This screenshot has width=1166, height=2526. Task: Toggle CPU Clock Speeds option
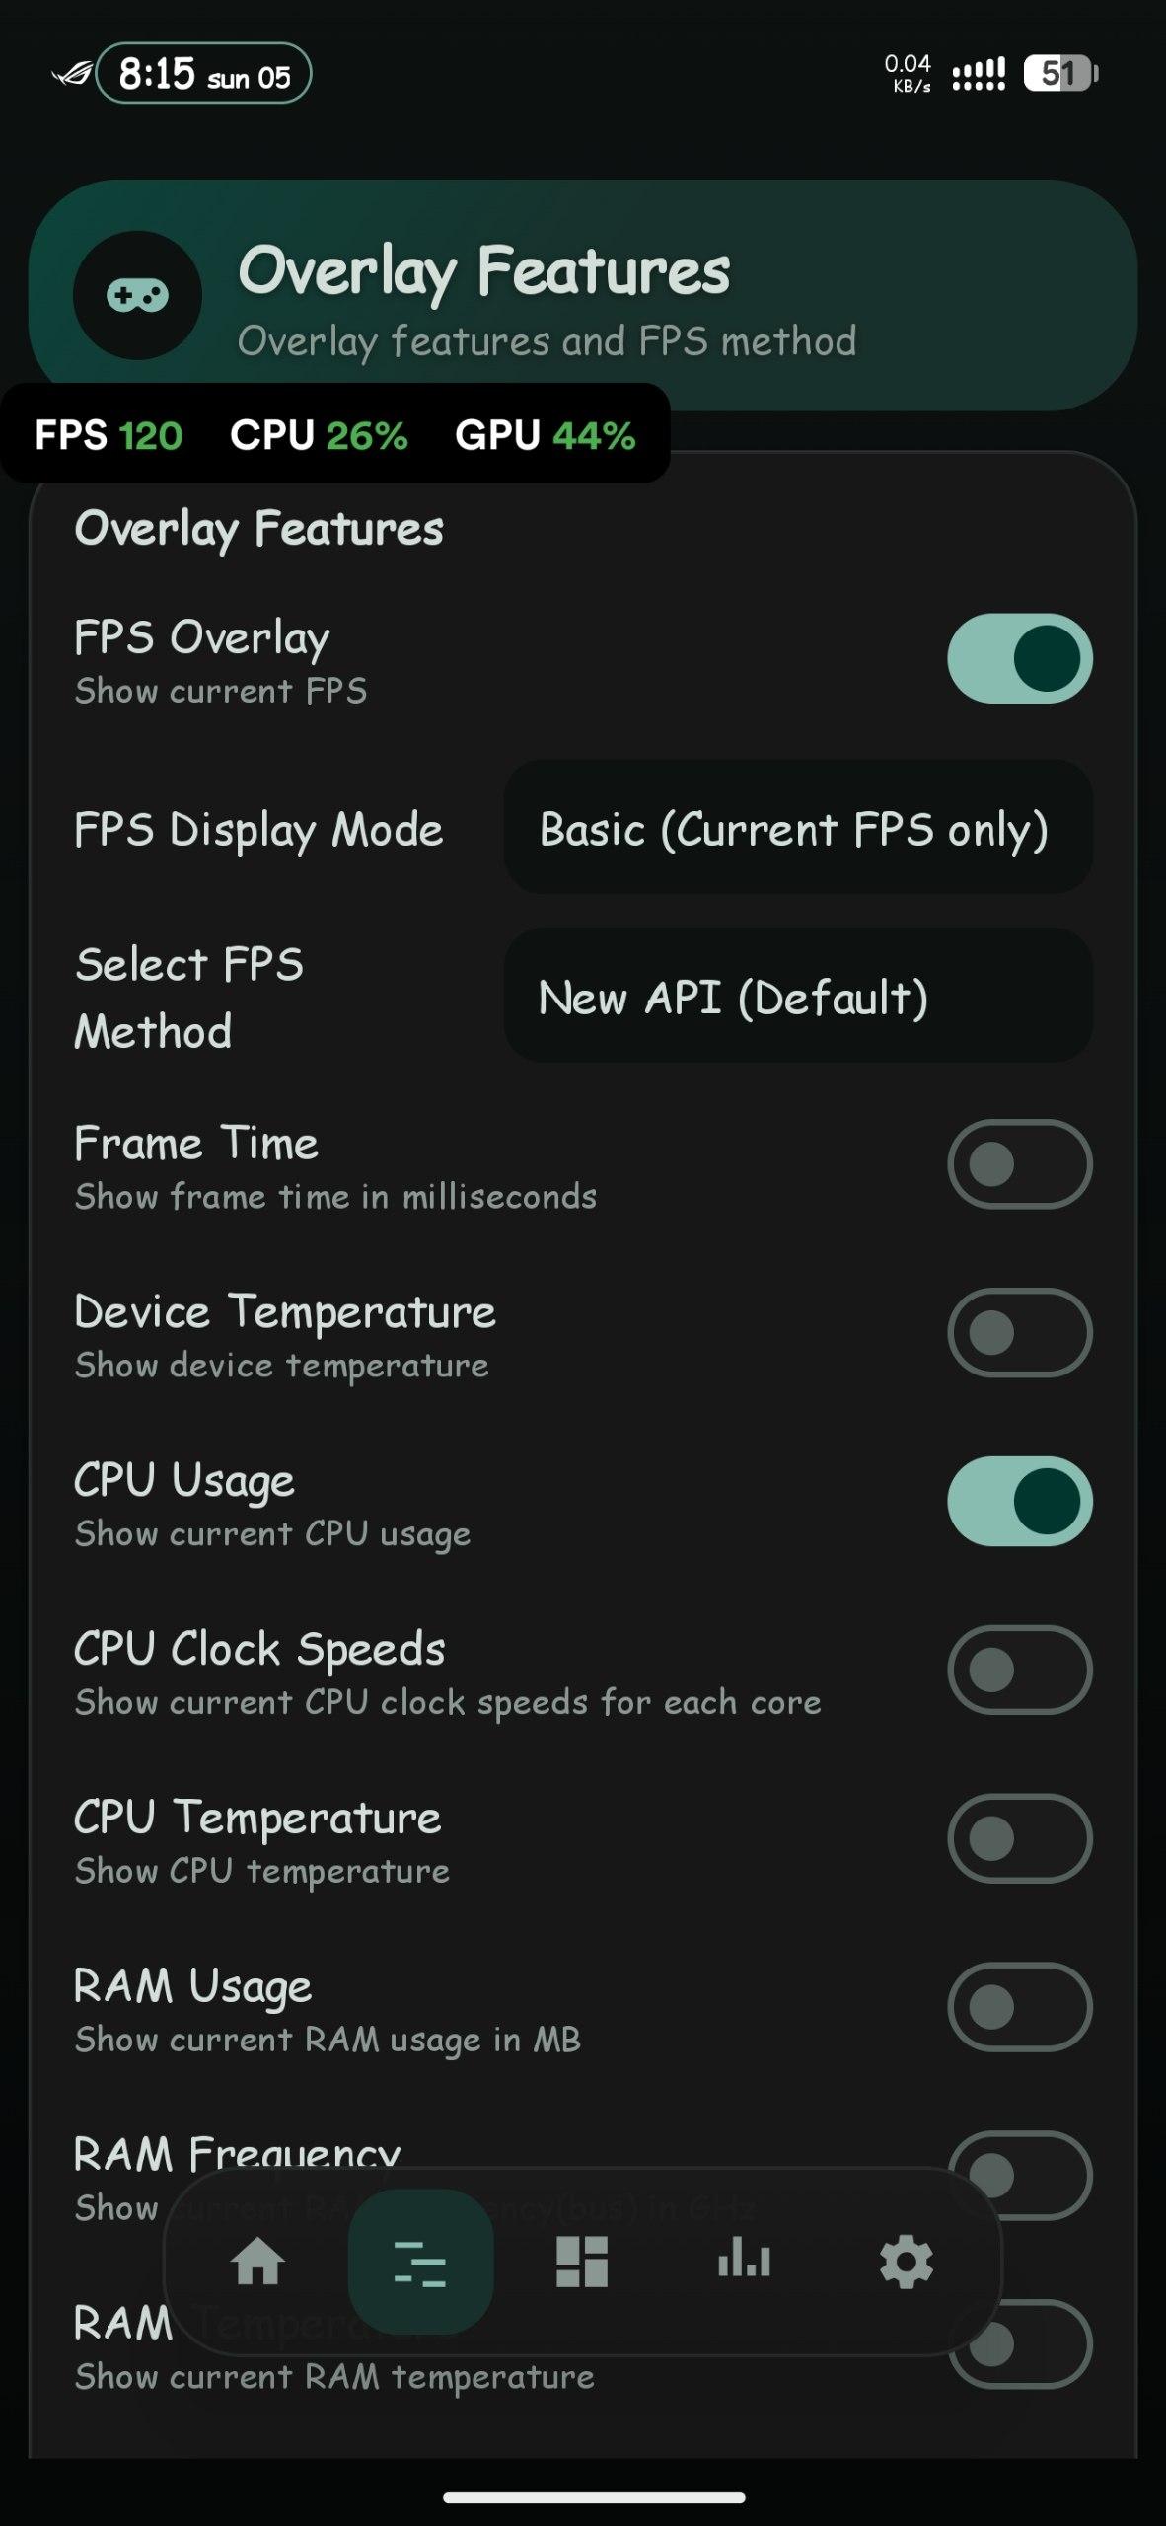coord(1019,1670)
